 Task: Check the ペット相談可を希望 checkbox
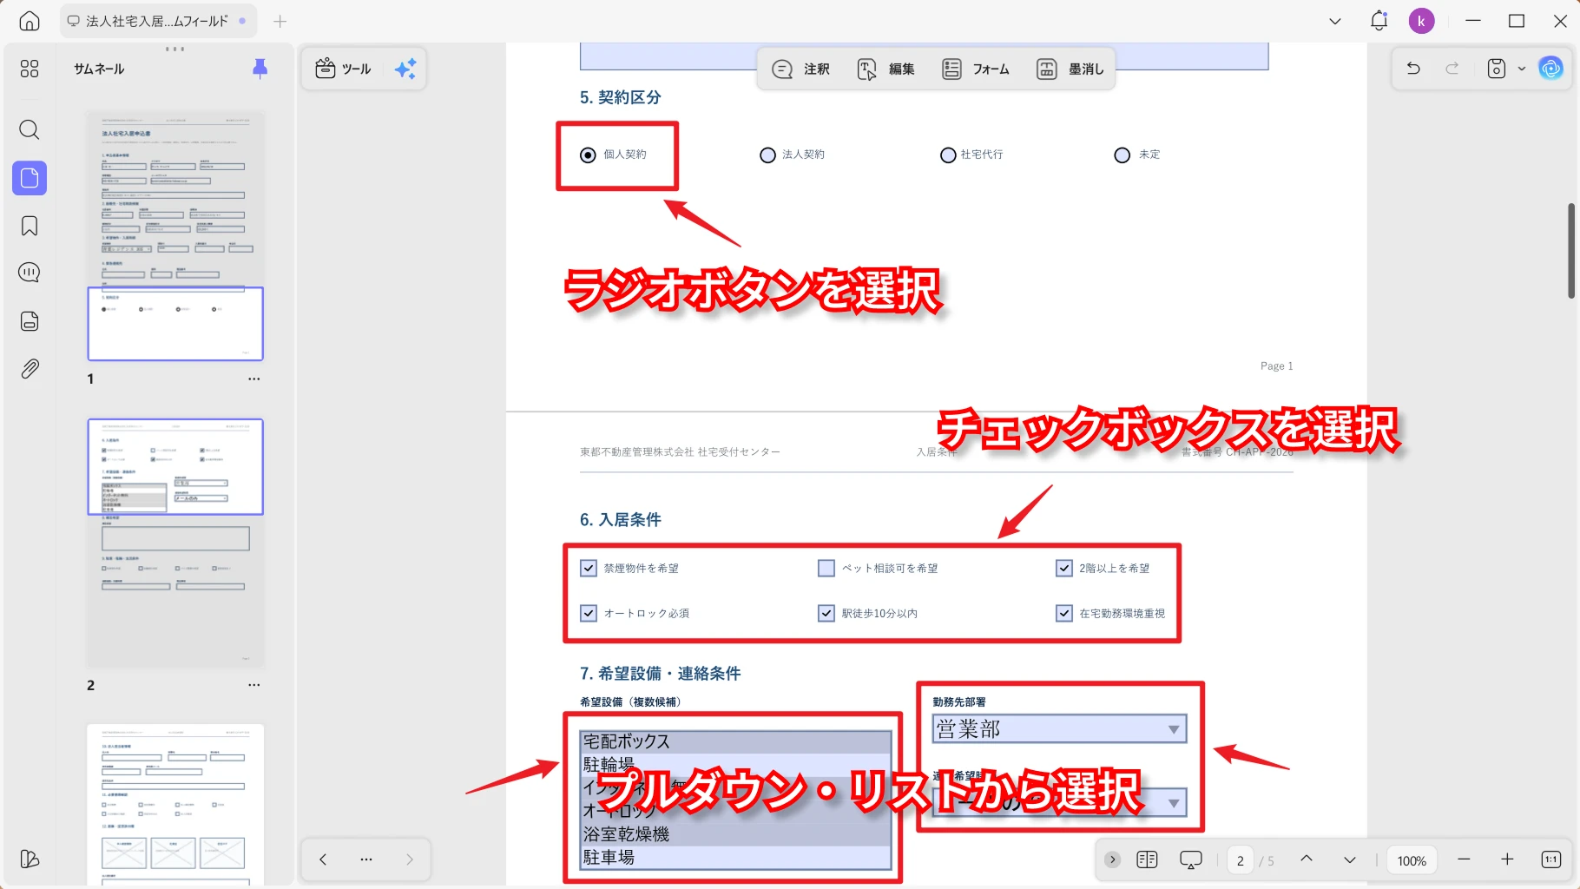[826, 568]
